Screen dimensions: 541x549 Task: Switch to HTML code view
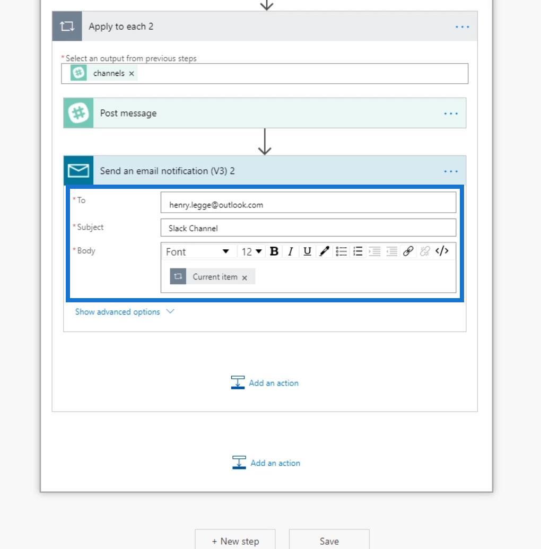point(442,251)
